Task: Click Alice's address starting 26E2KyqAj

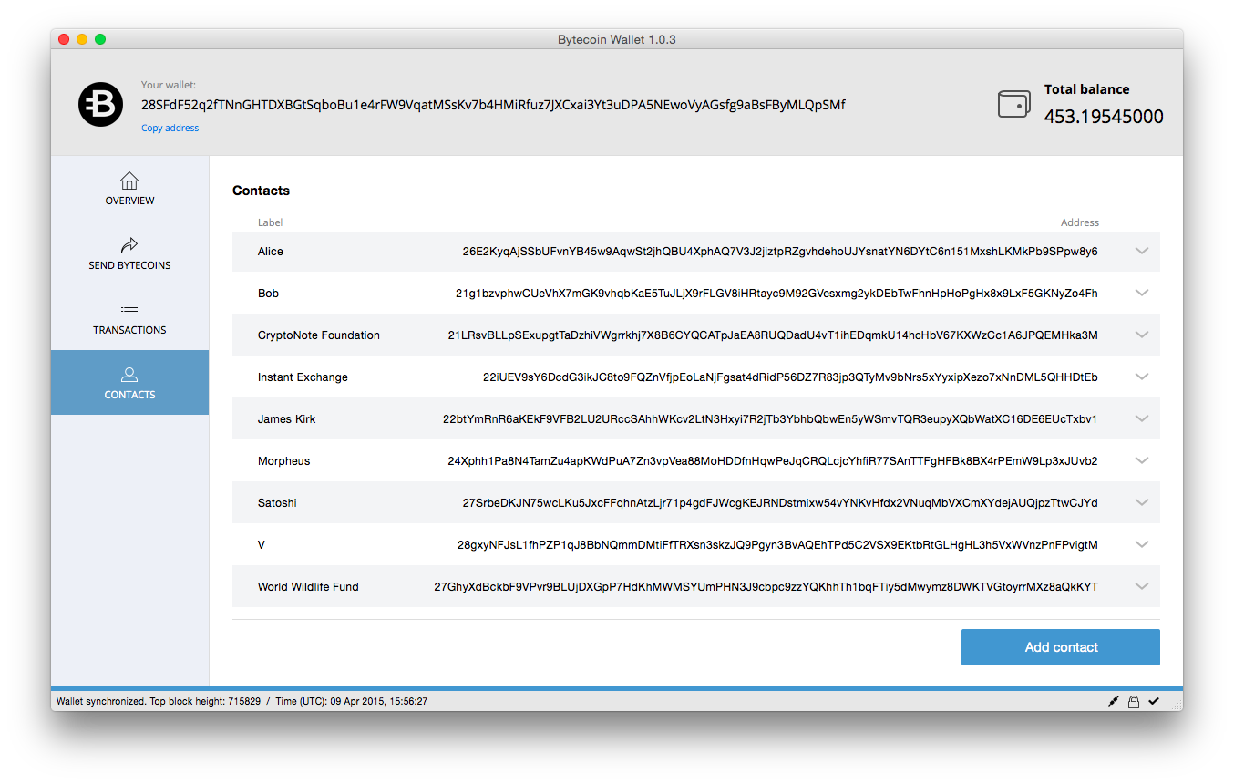Action: pos(780,252)
